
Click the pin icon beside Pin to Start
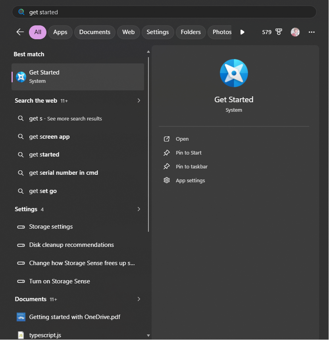pyautogui.click(x=167, y=153)
